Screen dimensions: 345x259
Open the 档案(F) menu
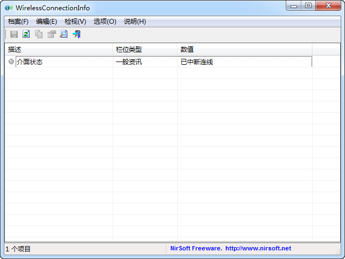[18, 22]
